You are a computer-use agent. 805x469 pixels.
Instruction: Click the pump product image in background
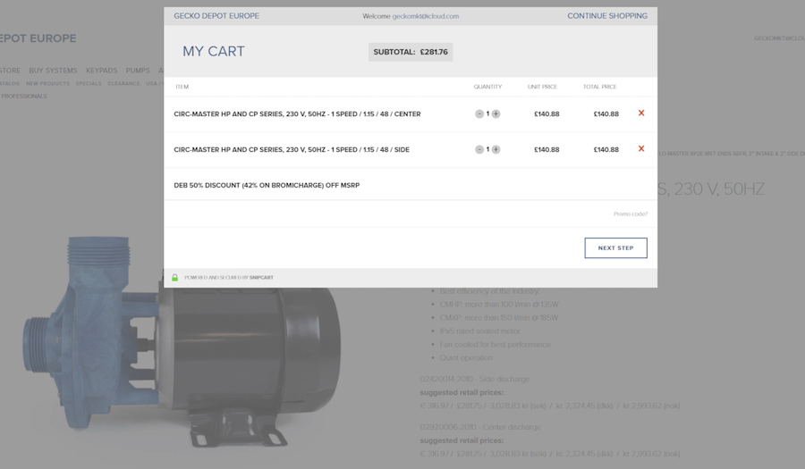(x=182, y=341)
